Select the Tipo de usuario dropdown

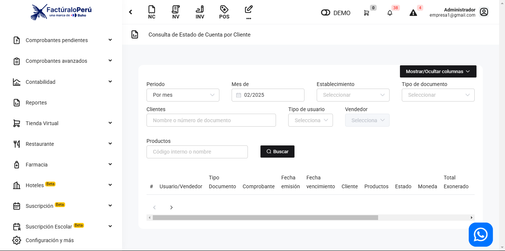coord(310,120)
